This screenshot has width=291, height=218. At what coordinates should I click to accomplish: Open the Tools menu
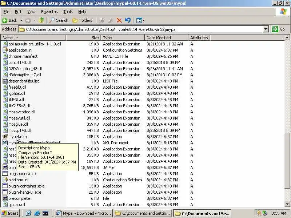coord(68,12)
